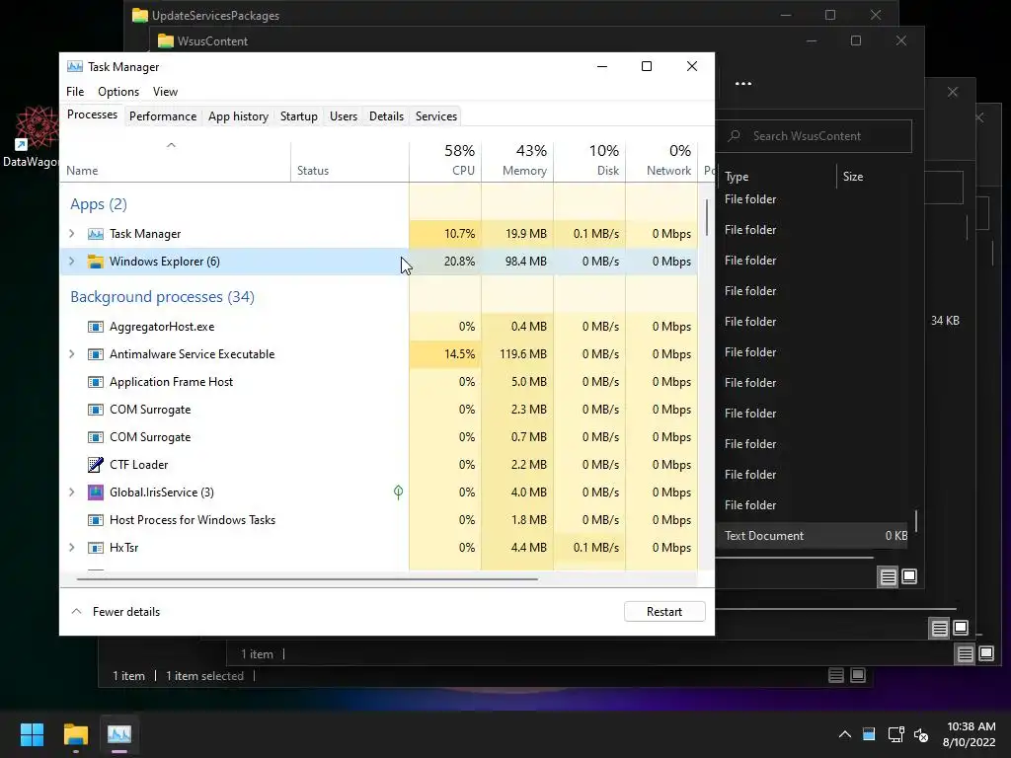Expand the HxTsr process entry
Image resolution: width=1011 pixels, height=758 pixels.
point(71,548)
